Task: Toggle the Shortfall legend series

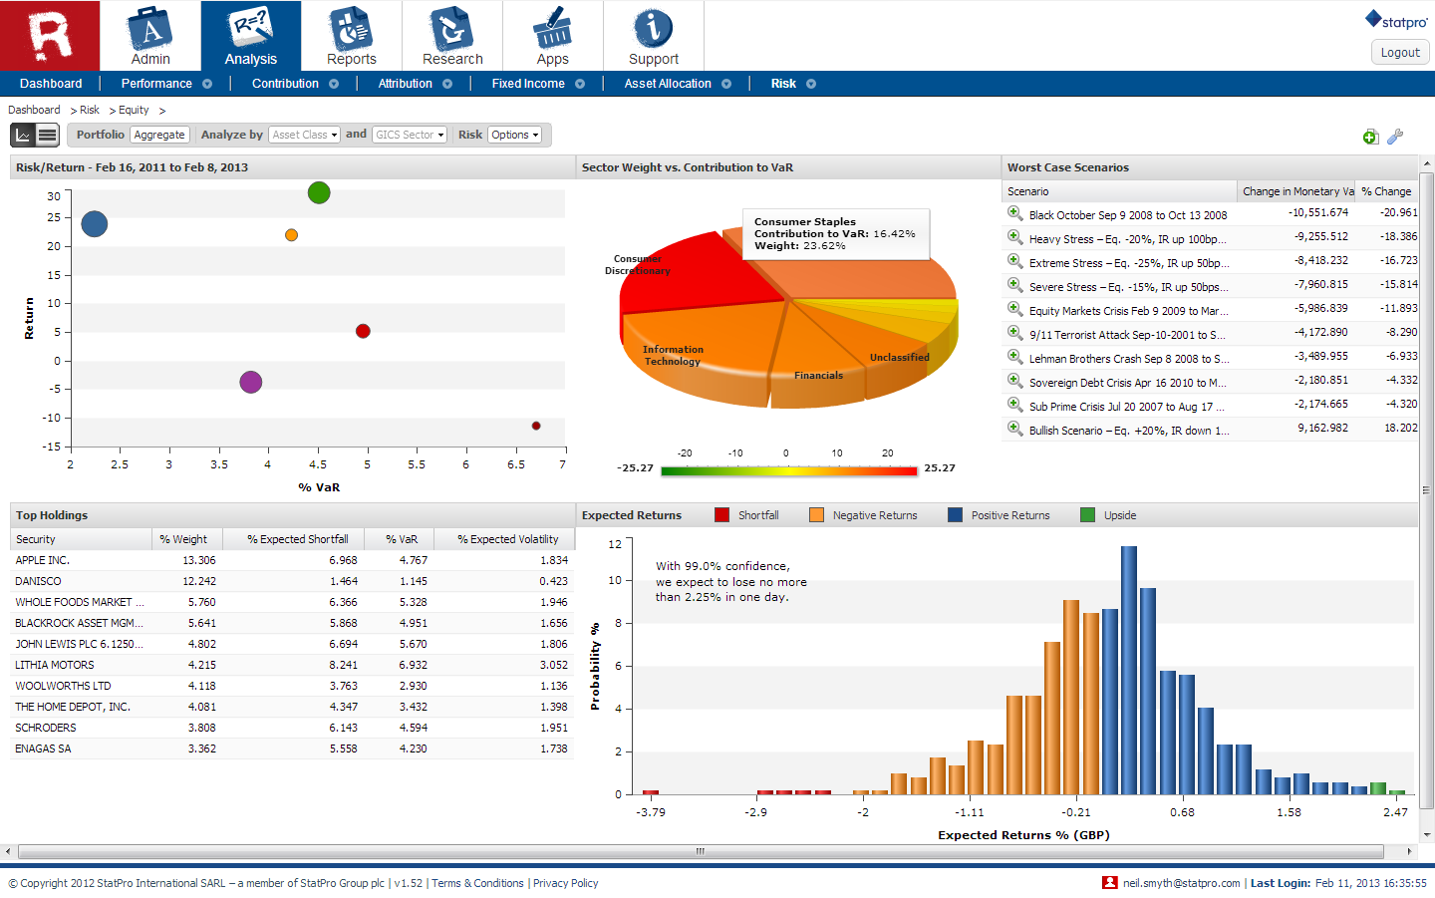Action: point(722,515)
